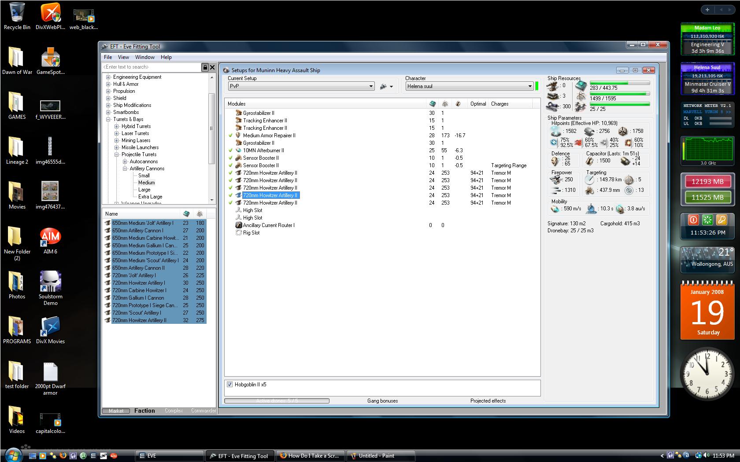Toggle checkmark of the highlighted 720mm Howitzer Artillery II
The image size is (740, 462).
[x=230, y=195]
